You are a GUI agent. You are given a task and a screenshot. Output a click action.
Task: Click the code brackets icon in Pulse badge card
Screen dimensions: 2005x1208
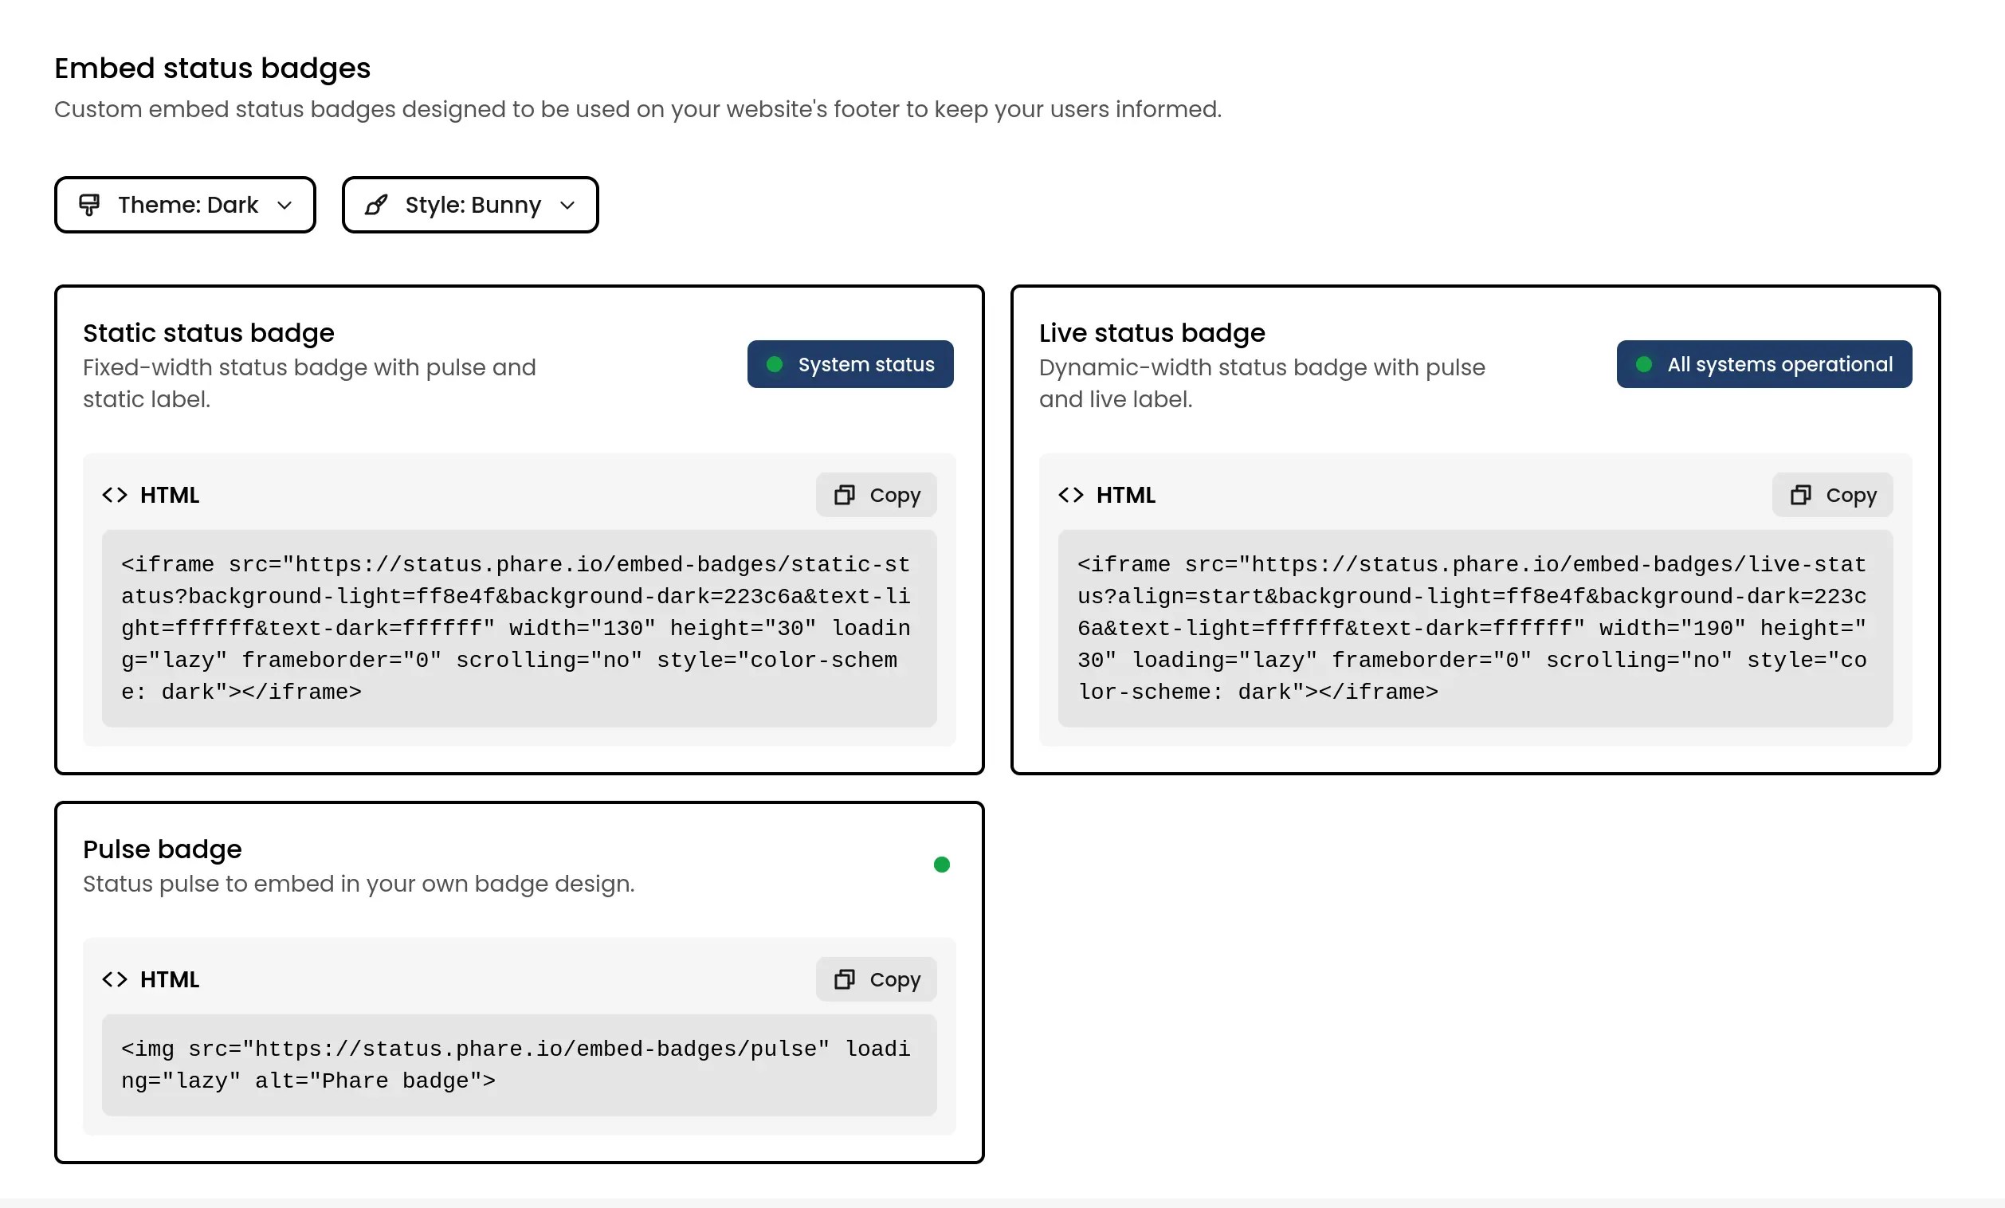pos(115,979)
